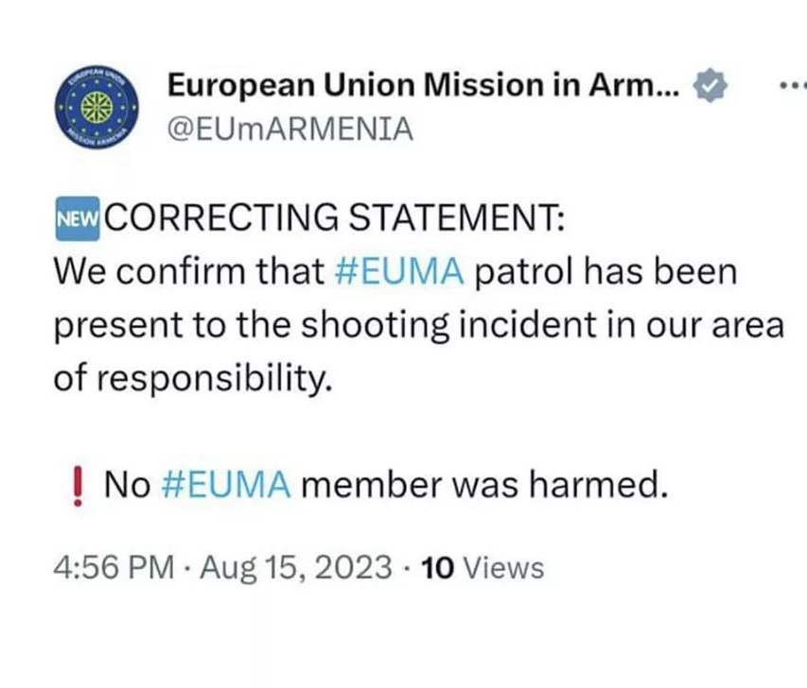Click the 'of responsibility.' text line
The width and height of the screenshot is (807, 688).
tap(194, 377)
